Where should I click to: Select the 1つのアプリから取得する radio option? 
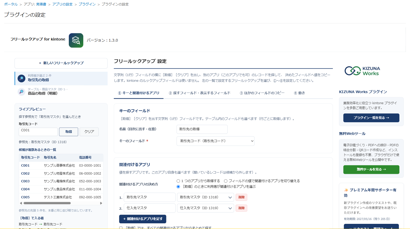click(178, 181)
